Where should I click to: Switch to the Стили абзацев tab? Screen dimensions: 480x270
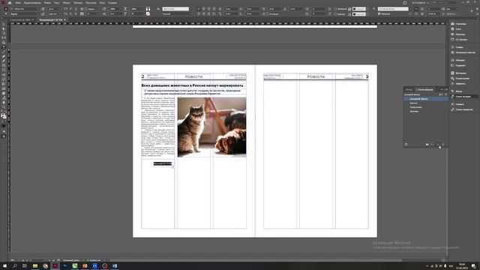point(425,89)
